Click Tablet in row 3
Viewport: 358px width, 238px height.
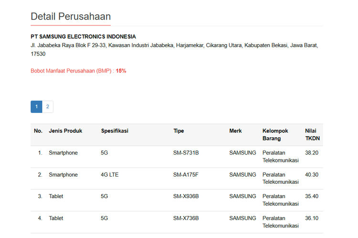[56, 196]
